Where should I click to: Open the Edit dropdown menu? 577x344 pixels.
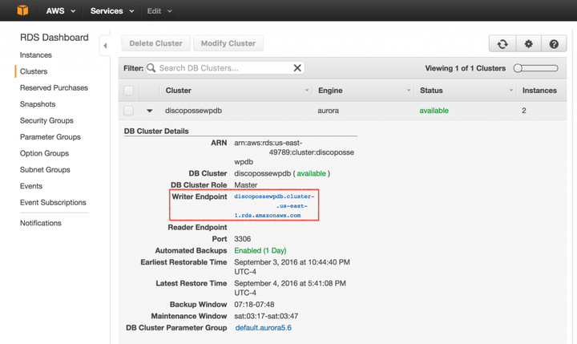pyautogui.click(x=159, y=11)
